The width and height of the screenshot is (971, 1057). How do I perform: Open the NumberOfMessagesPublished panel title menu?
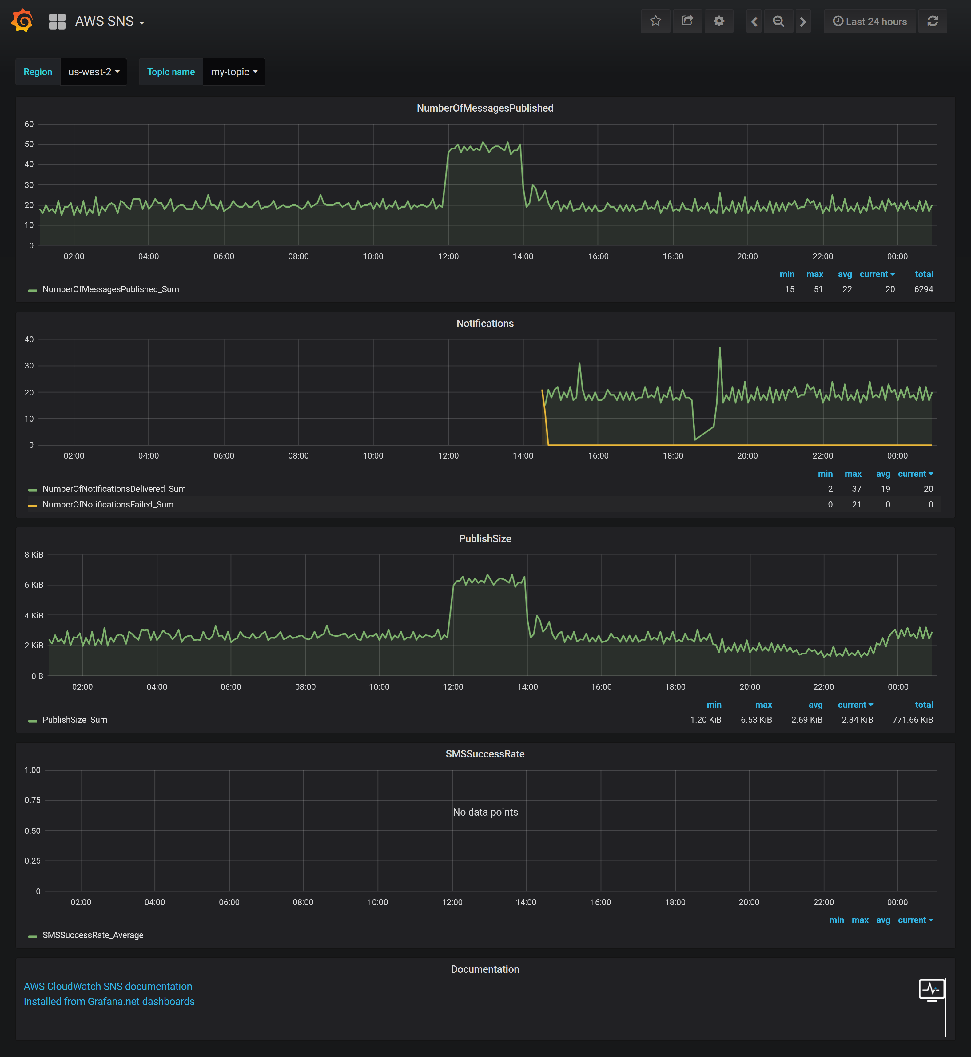(x=484, y=108)
